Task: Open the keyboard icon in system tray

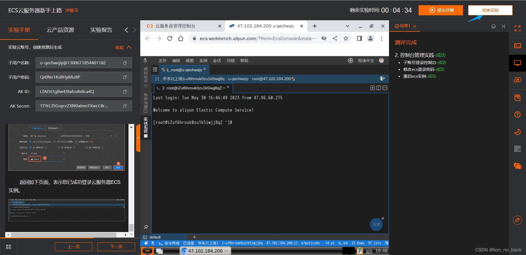Action: pos(369,251)
